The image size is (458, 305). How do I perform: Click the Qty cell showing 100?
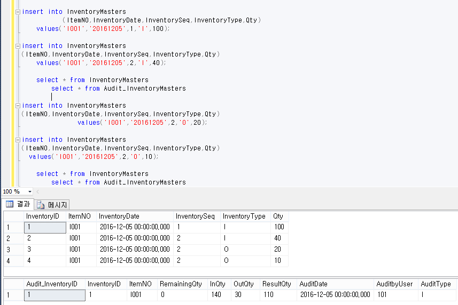point(278,227)
